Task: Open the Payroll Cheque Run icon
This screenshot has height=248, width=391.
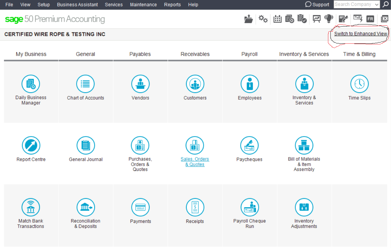Action: click(x=250, y=207)
